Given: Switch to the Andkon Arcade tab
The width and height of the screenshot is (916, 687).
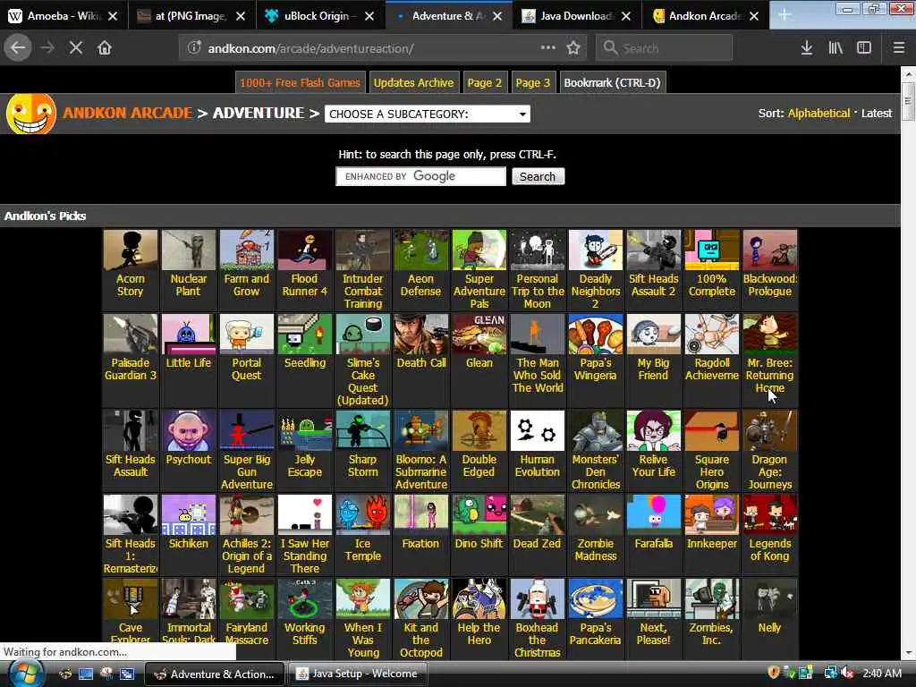Looking at the screenshot, I should 704,16.
